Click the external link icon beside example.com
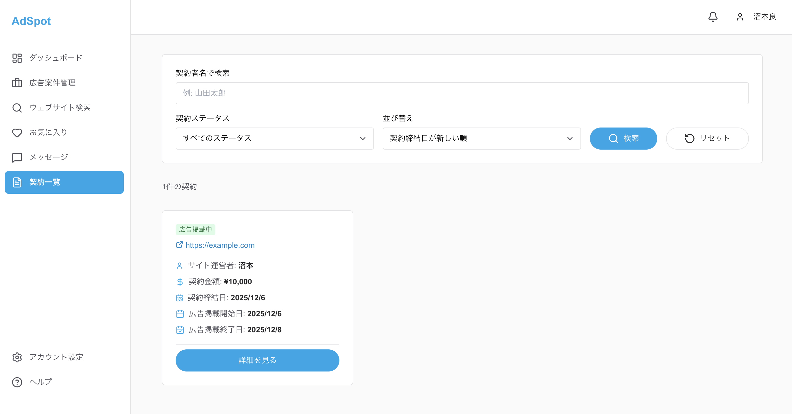The image size is (792, 414). click(179, 245)
